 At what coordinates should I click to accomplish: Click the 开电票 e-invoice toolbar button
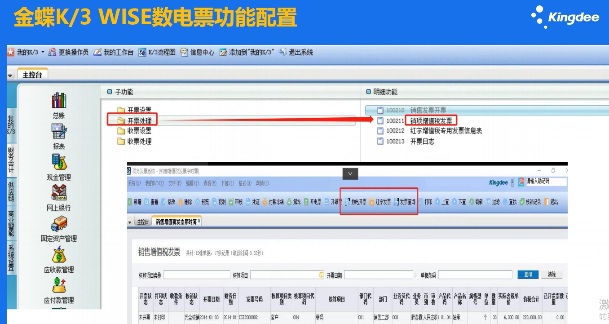pos(313,202)
